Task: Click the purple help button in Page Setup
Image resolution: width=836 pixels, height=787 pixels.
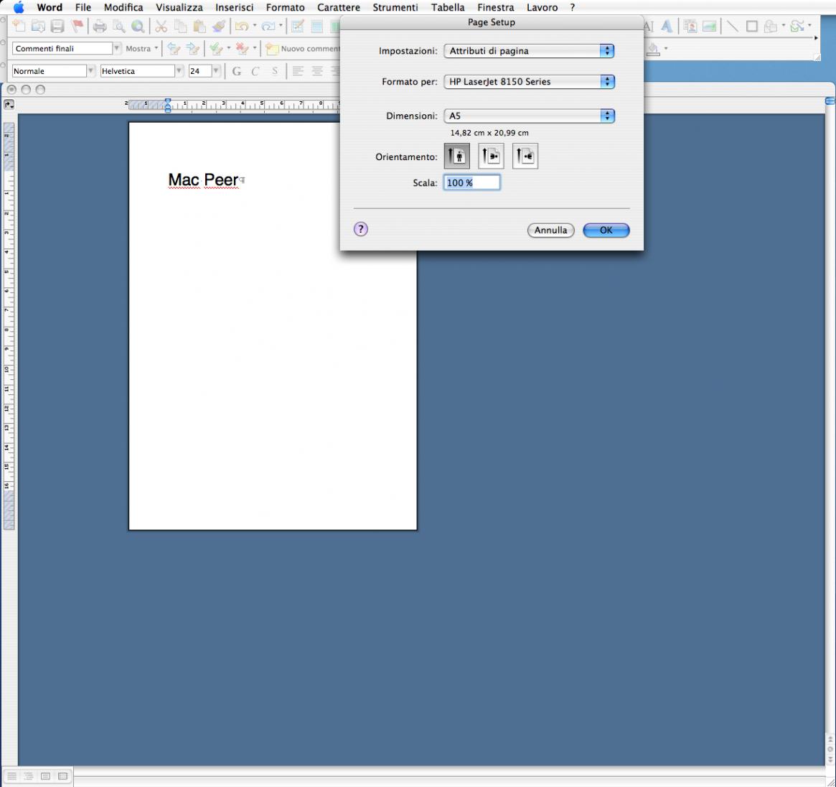Action: coord(361,229)
